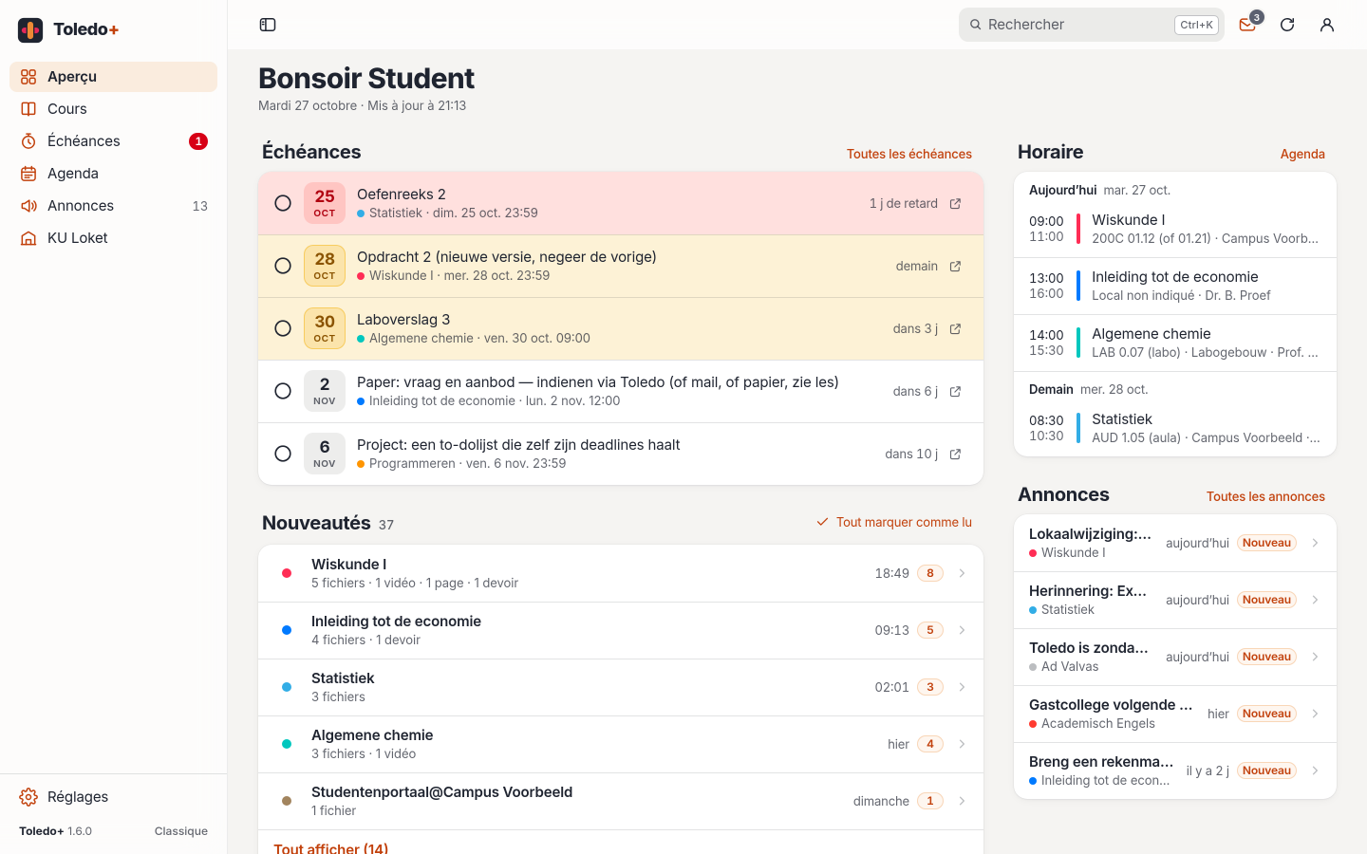This screenshot has width=1367, height=854.
Task: Mark Oefenreeks 2 as done
Action: pyautogui.click(x=283, y=203)
